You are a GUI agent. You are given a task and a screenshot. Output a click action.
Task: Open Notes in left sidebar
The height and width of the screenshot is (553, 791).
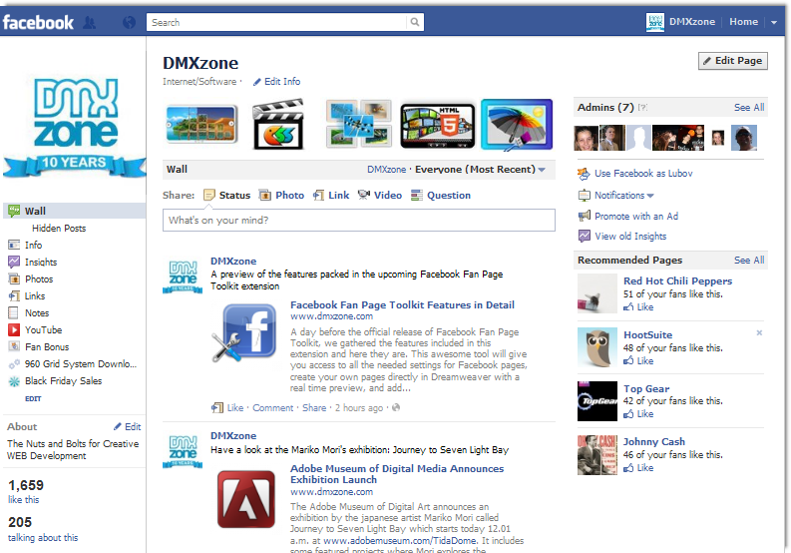tap(29, 313)
